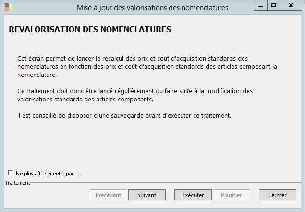305x212 pixels.
Task: Click the application icon in the title bar
Action: (8, 7)
